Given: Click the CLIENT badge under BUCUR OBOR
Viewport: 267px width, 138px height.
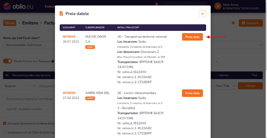Looking at the screenshot, I should (x=90, y=47).
